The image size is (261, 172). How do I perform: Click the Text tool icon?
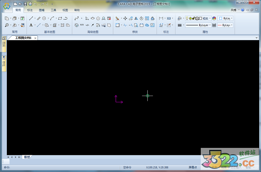pos(31,25)
